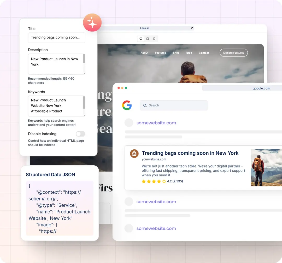Click the Disable Indexing label
Viewport: 282px width, 263px height.
[42, 134]
